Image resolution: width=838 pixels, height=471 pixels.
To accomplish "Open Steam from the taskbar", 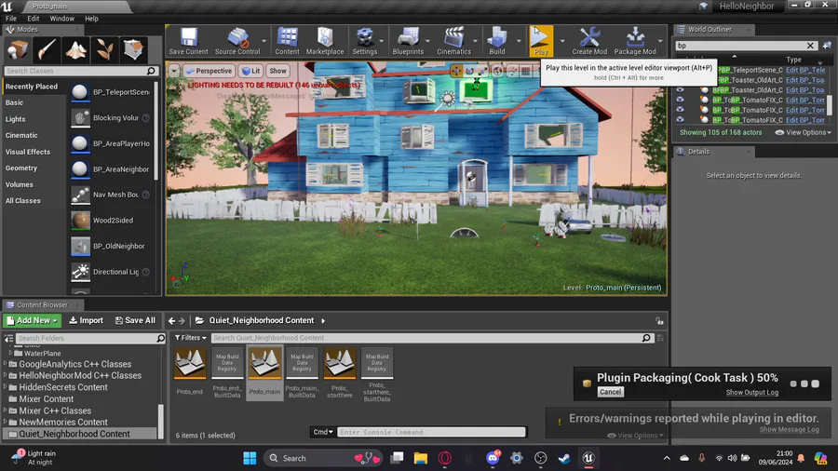I will 564,458.
